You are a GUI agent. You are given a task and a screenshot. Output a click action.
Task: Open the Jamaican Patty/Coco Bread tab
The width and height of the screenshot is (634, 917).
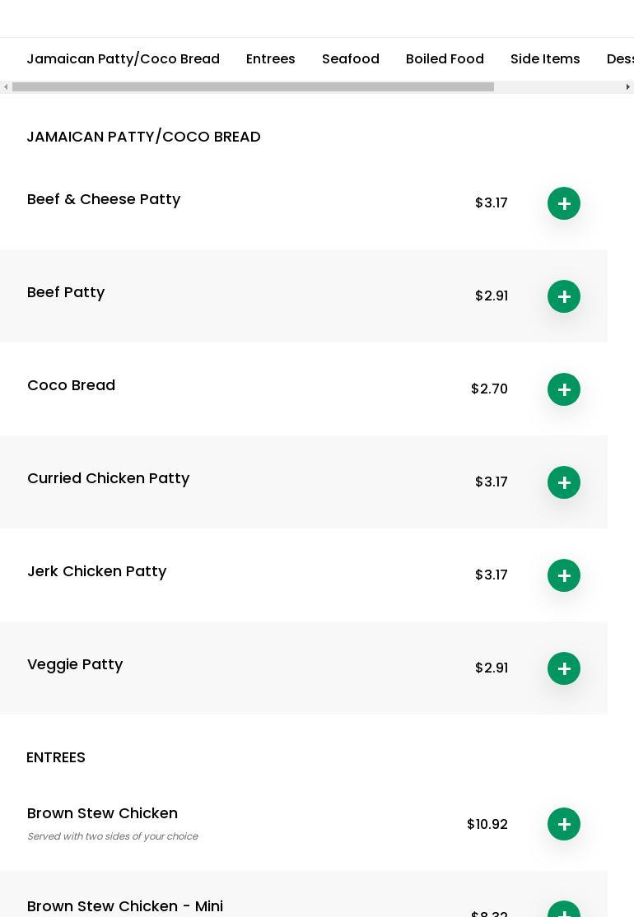coord(123,59)
